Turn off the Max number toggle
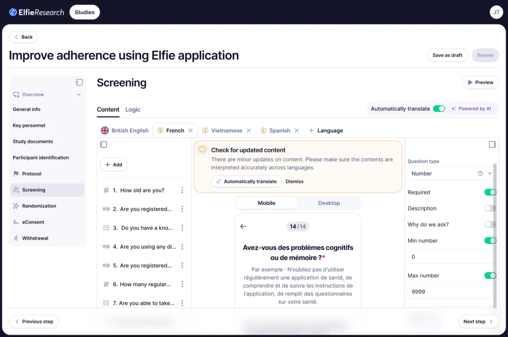Image resolution: width=508 pixels, height=337 pixels. pos(490,275)
